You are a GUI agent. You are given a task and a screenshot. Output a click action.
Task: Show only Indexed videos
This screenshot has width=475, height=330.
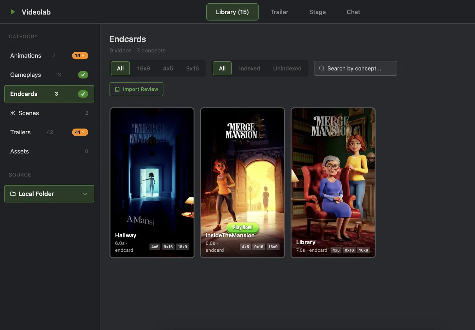point(249,68)
